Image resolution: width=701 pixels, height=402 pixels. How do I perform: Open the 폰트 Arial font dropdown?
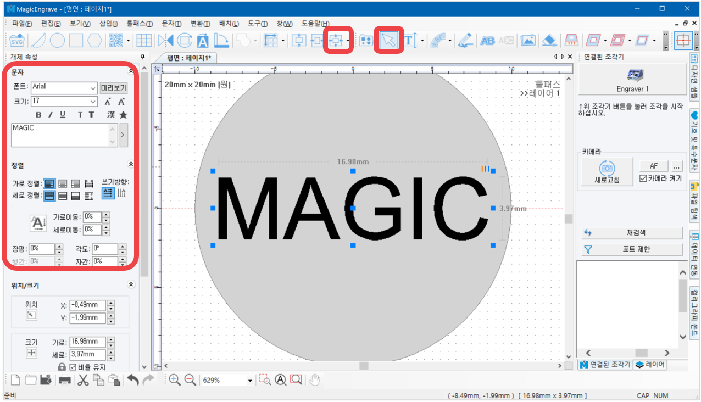tap(92, 88)
